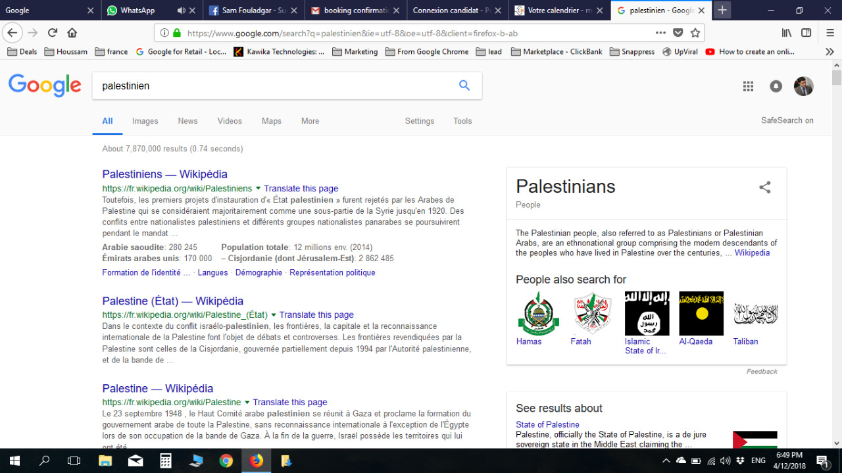The width and height of the screenshot is (842, 473).
Task: Go to Firefox home page
Action: [72, 33]
